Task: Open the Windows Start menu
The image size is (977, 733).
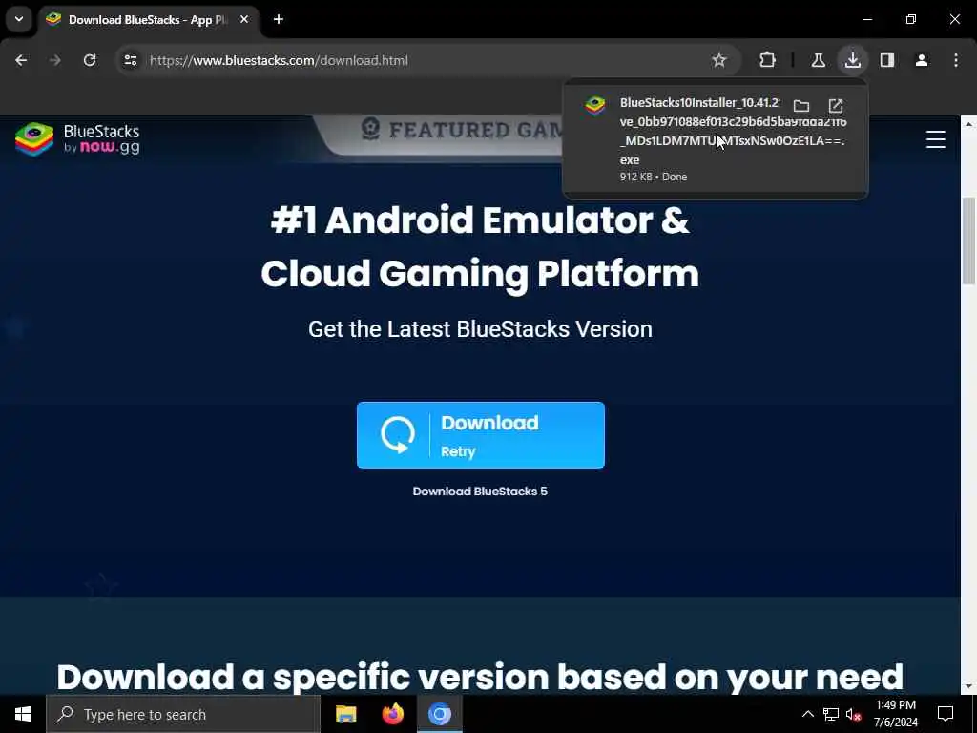Action: [x=23, y=714]
